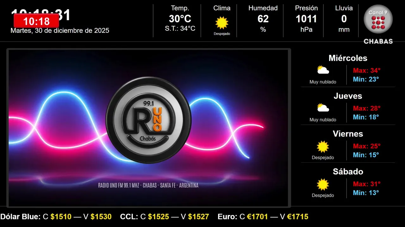405x227 pixels.
Task: Click the 'Despejado' label under Clima
Action: (x=222, y=34)
